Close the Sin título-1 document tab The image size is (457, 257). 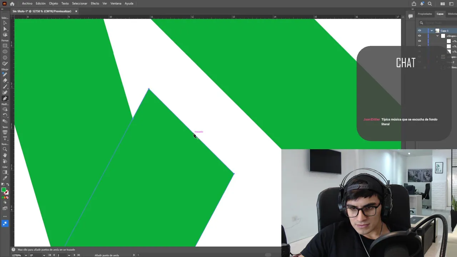(x=76, y=11)
